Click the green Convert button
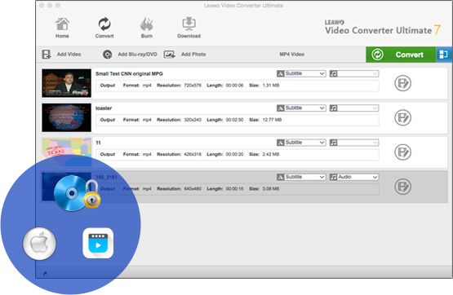This screenshot has height=295, width=453. tap(401, 55)
